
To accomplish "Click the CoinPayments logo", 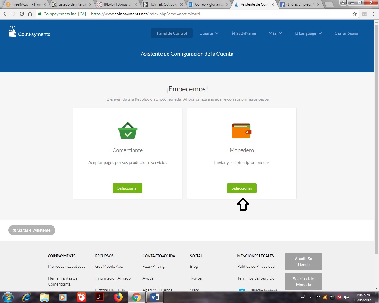I will pyautogui.click(x=29, y=31).
